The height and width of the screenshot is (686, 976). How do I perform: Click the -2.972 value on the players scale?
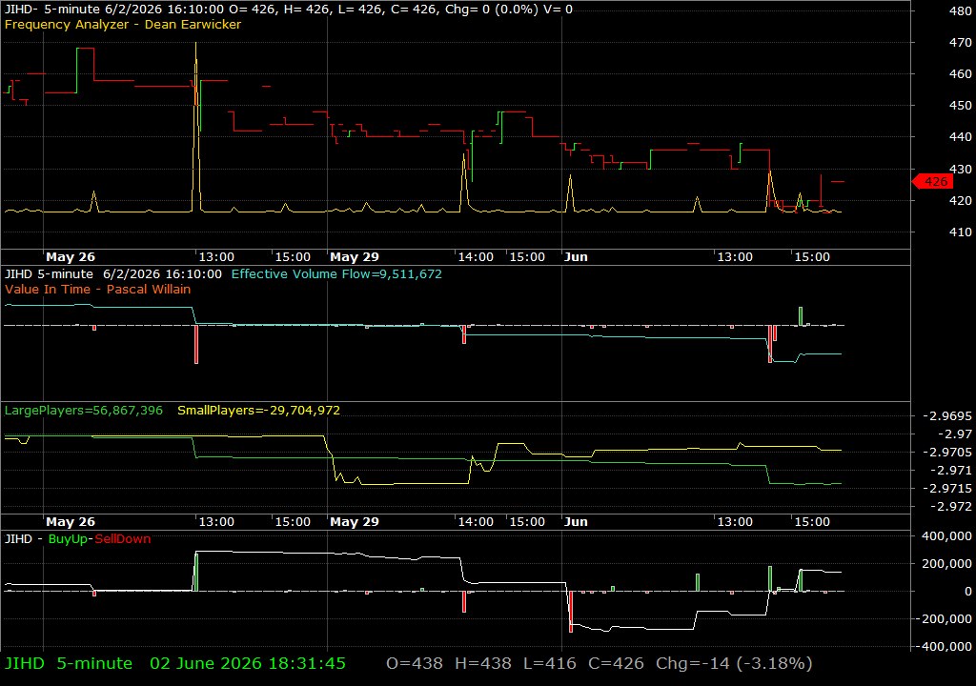(951, 506)
